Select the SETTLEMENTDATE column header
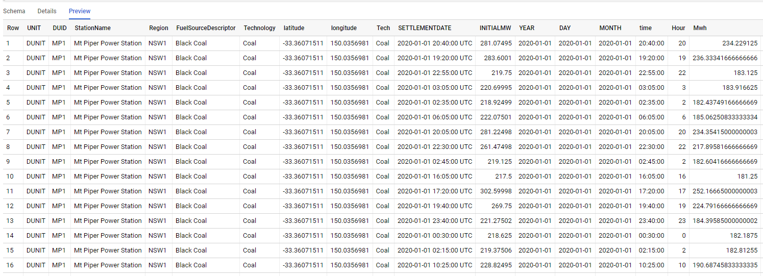The width and height of the screenshot is (763, 276). click(425, 28)
